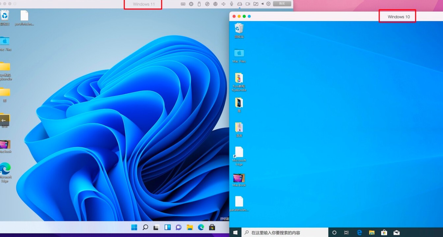Select 图 folder on Windows 10 desktop
This screenshot has height=237, width=443.
239,105
